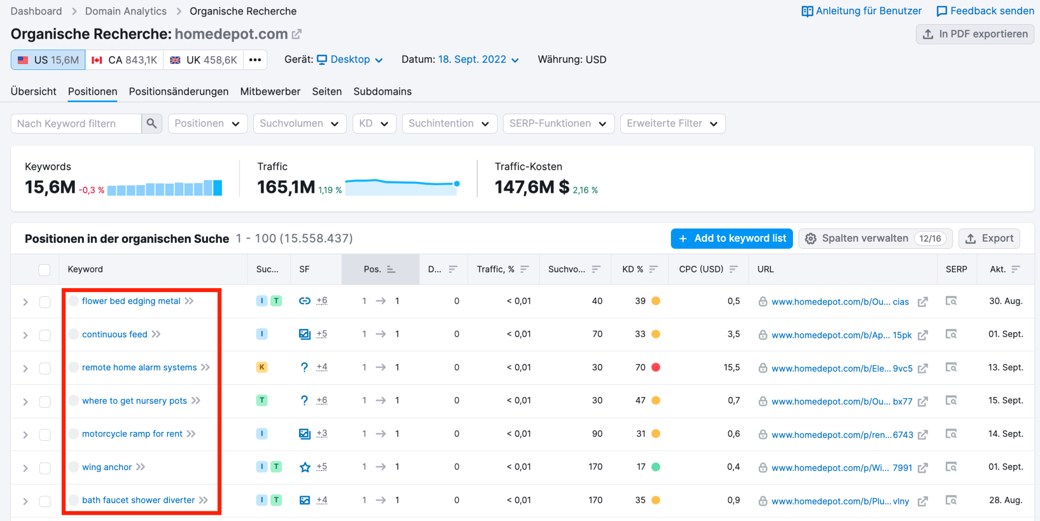Screen dimensions: 1040x521
Task: Click the Traffic % sort icon
Action: click(525, 269)
